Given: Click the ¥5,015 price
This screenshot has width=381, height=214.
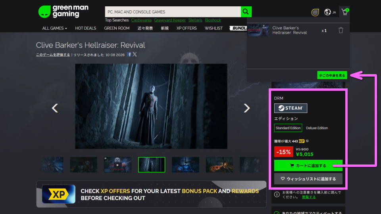Looking at the screenshot, I should coord(304,154).
